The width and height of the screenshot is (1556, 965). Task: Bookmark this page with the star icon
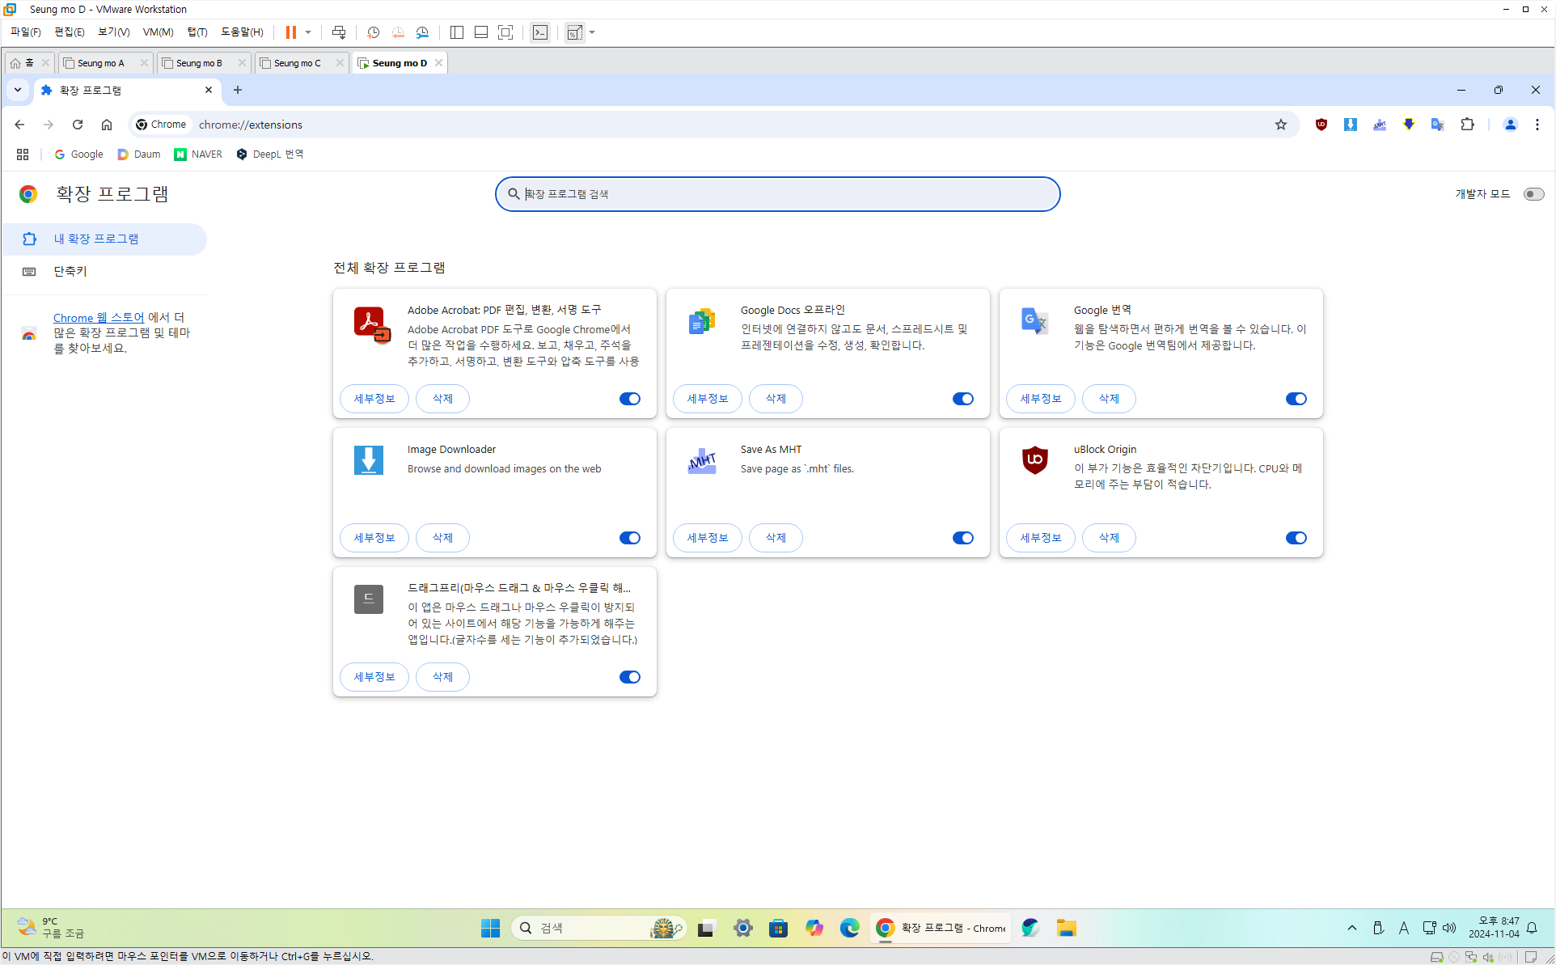[x=1281, y=125]
